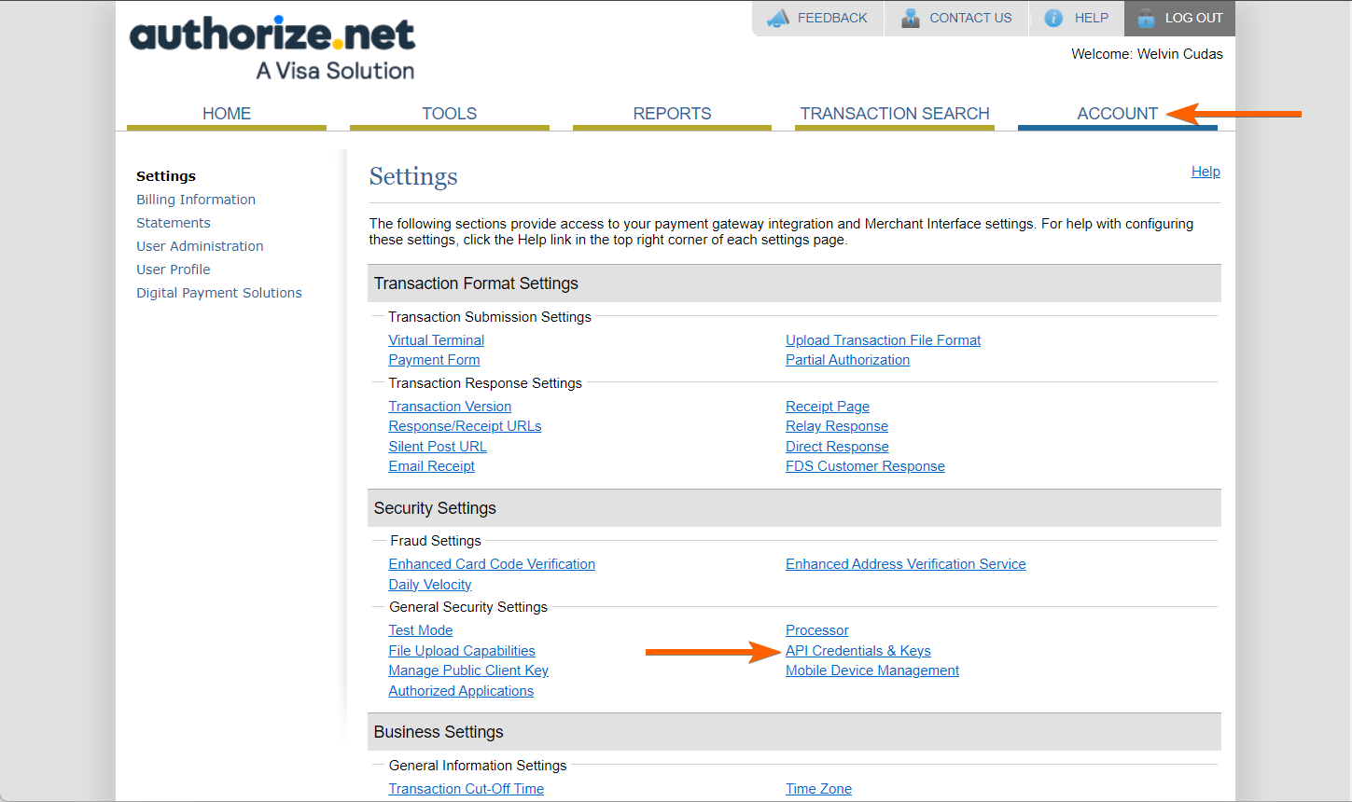Click the Log Out lock icon
1352x802 pixels.
pyautogui.click(x=1146, y=19)
